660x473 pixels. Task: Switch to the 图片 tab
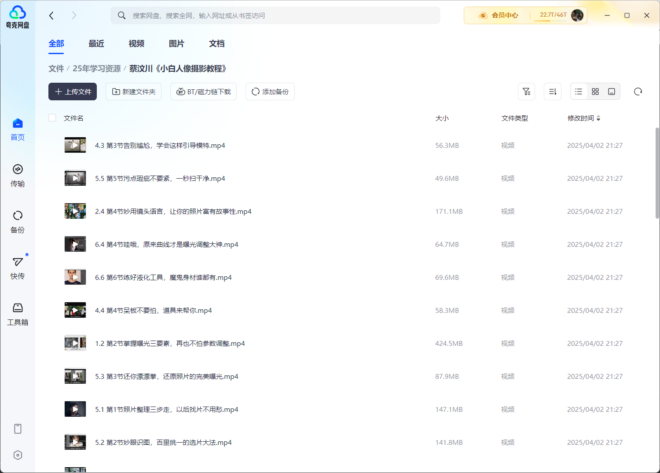point(176,44)
